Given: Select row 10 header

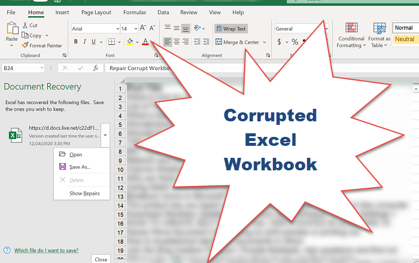Looking at the screenshot, I should [x=120, y=170].
